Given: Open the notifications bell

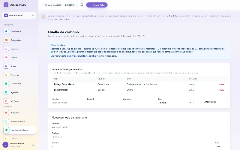Looking at the screenshot, I should [82, 5].
